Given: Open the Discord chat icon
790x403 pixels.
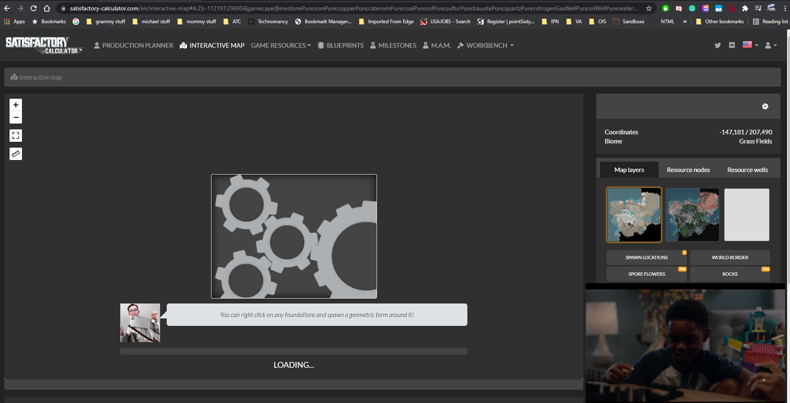Looking at the screenshot, I should click(x=732, y=45).
